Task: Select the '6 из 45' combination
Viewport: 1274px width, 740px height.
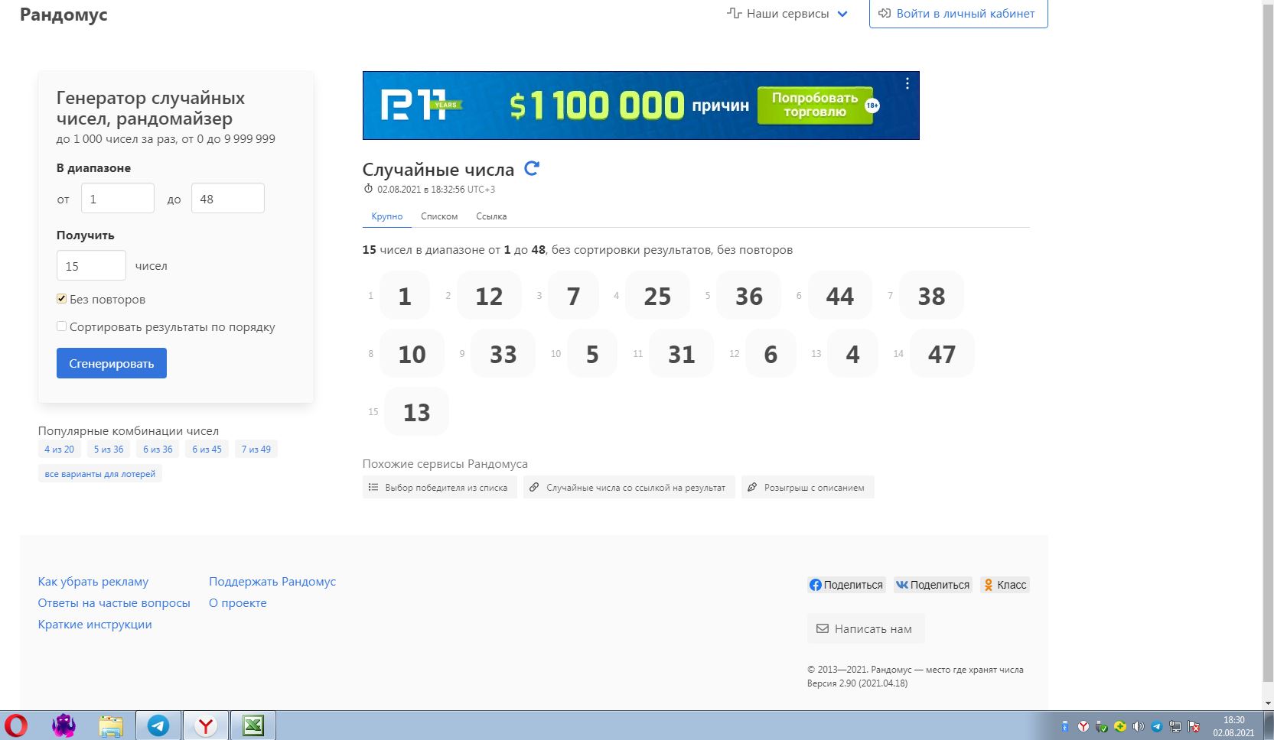Action: coord(207,450)
